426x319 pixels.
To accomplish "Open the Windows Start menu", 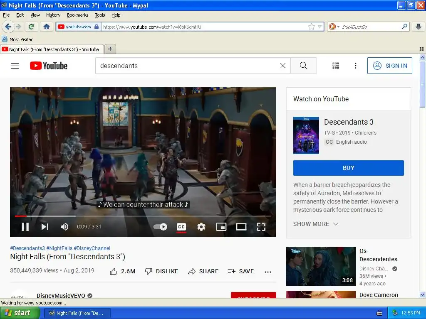I will [20, 313].
